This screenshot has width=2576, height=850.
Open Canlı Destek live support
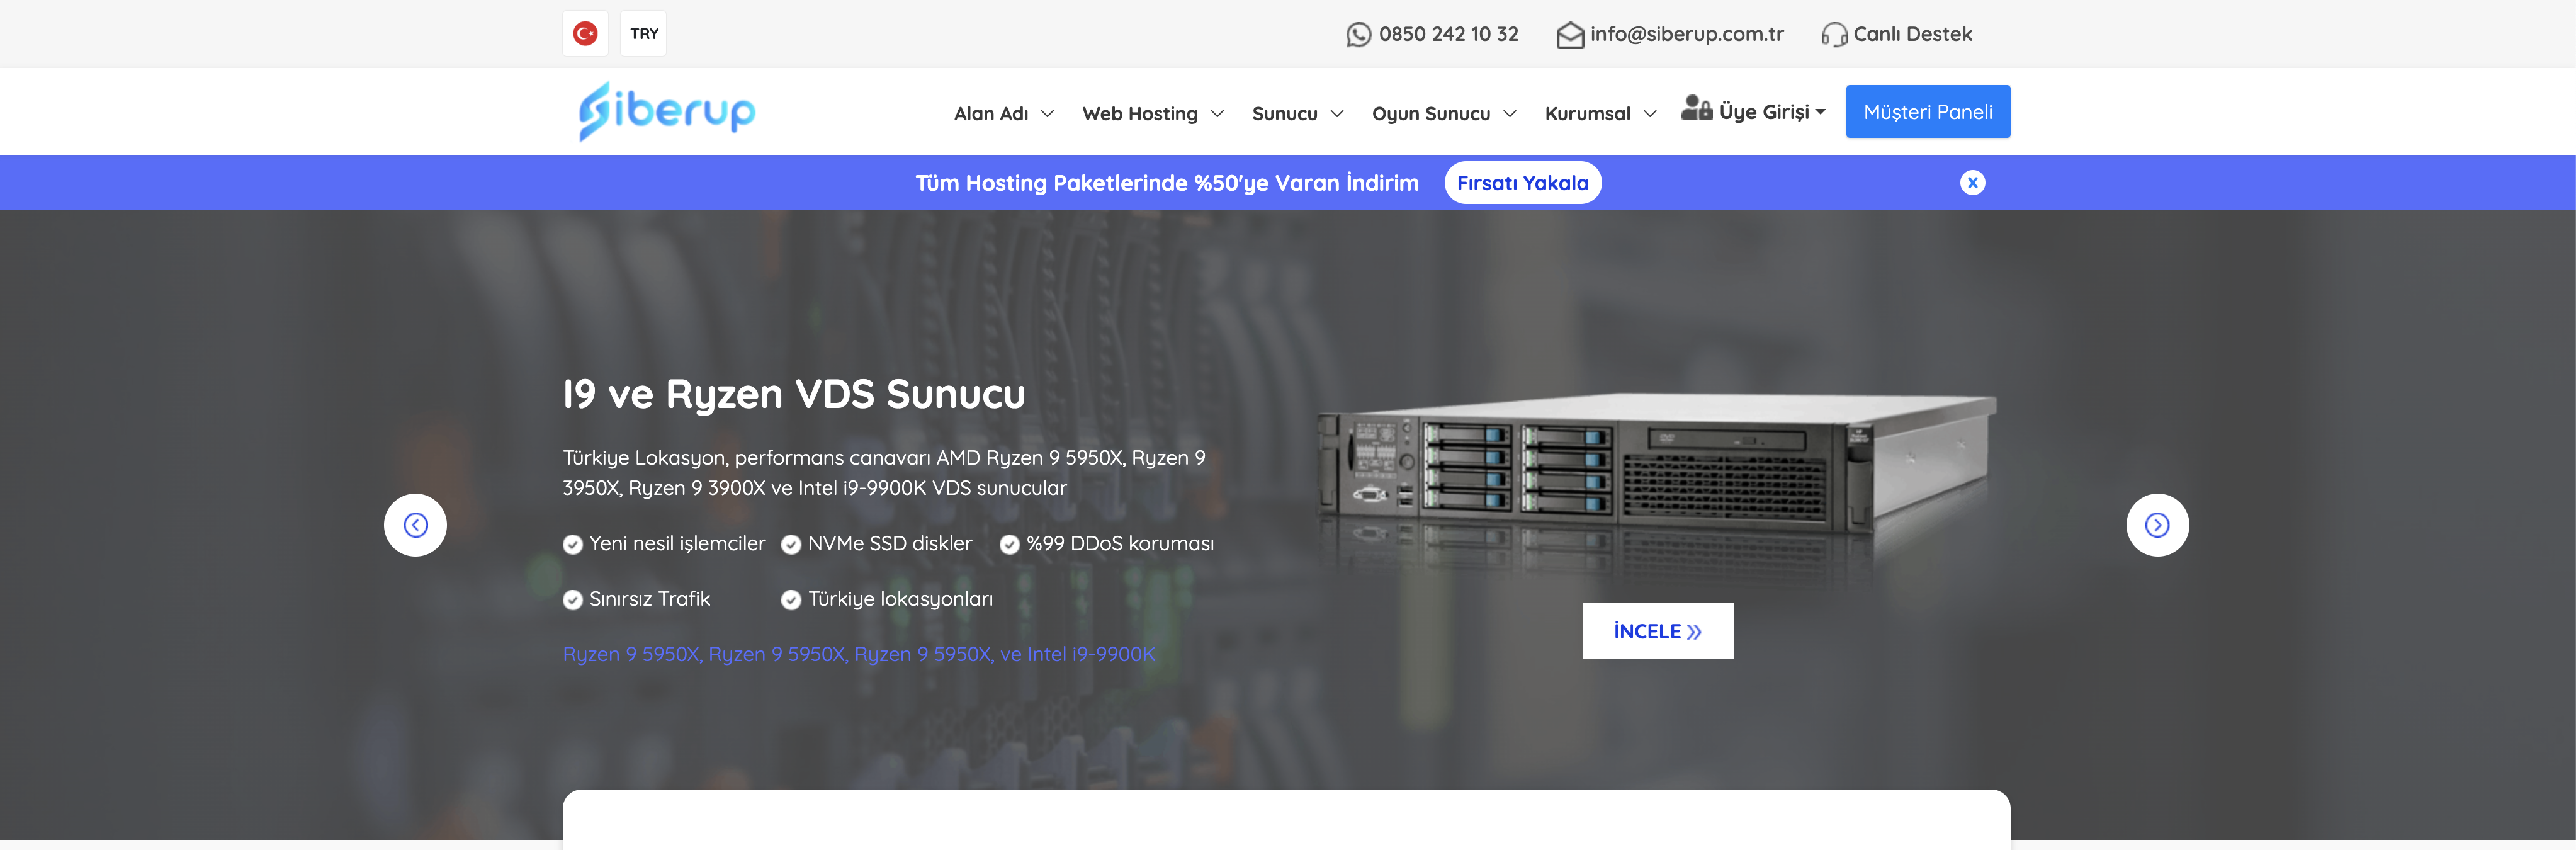click(x=1912, y=34)
